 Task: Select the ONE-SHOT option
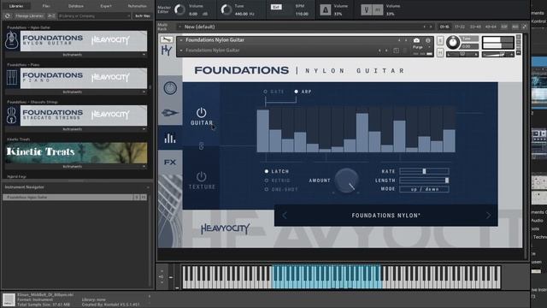267,189
